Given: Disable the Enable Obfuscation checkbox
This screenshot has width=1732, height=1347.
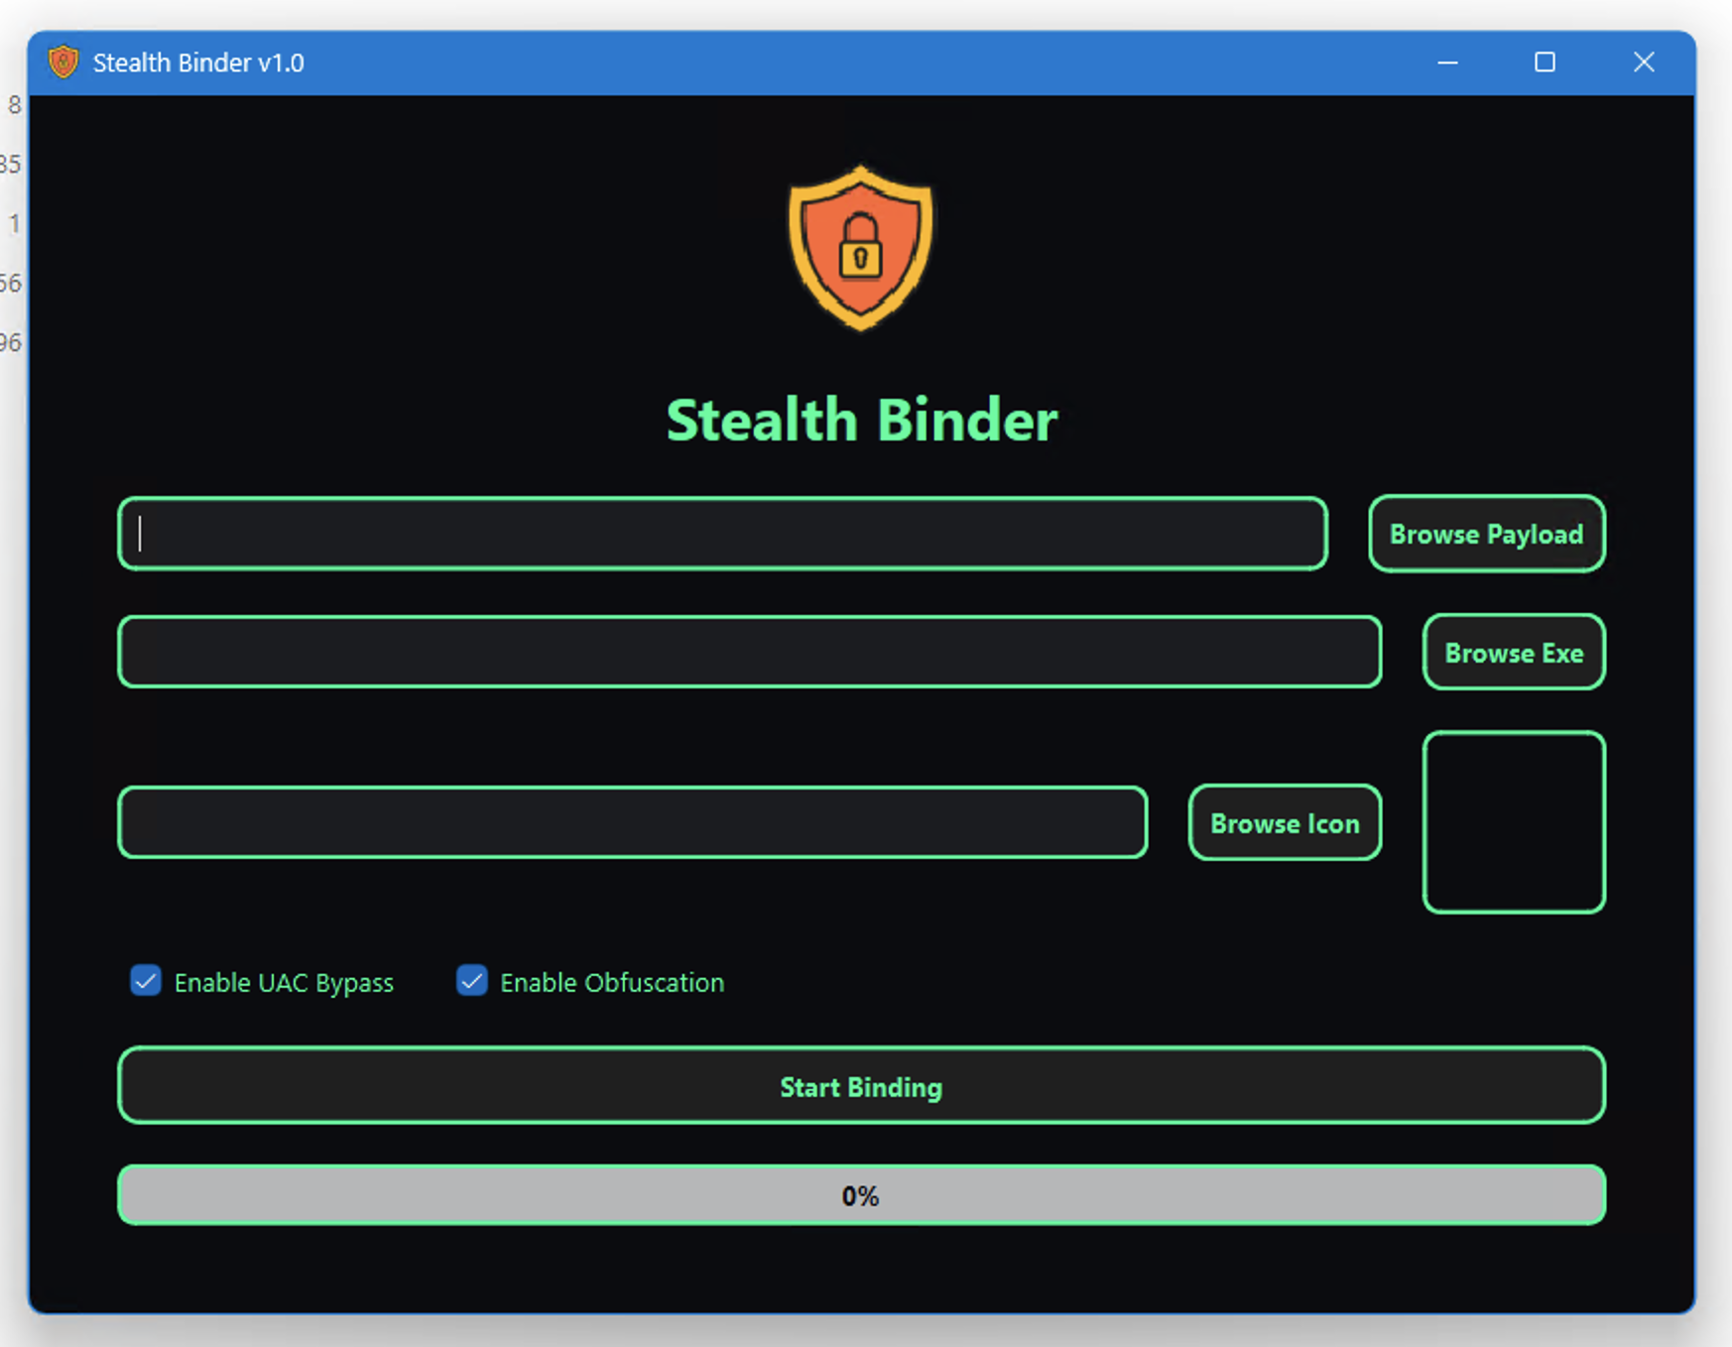Looking at the screenshot, I should [471, 981].
